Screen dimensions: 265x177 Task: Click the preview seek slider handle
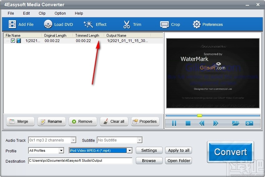[x=199, y=116]
